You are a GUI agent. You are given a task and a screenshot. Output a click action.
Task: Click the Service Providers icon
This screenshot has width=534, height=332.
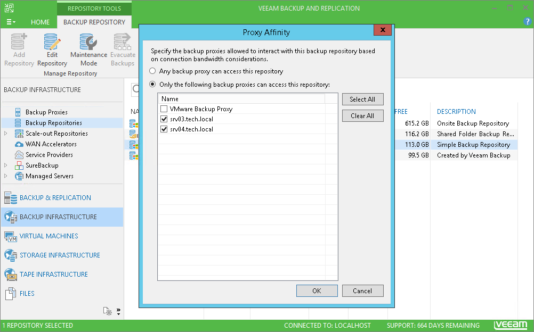(19, 155)
